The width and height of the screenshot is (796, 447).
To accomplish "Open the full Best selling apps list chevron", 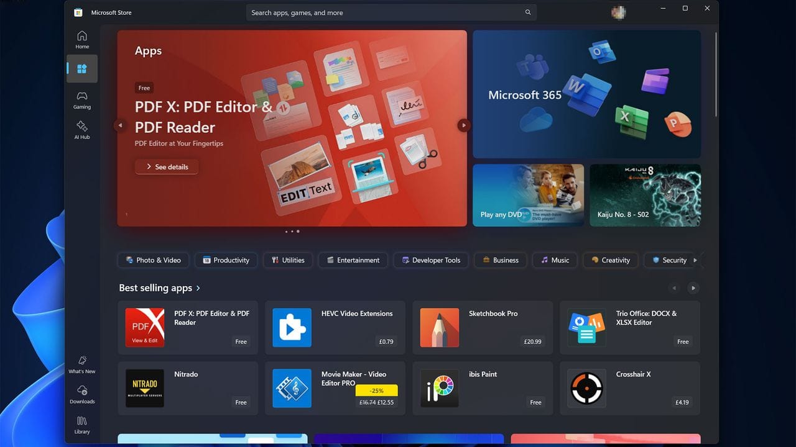I will click(x=198, y=287).
